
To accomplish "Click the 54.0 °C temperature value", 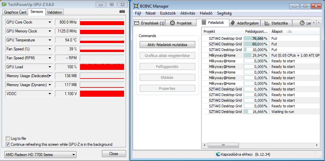I will coord(66,40).
